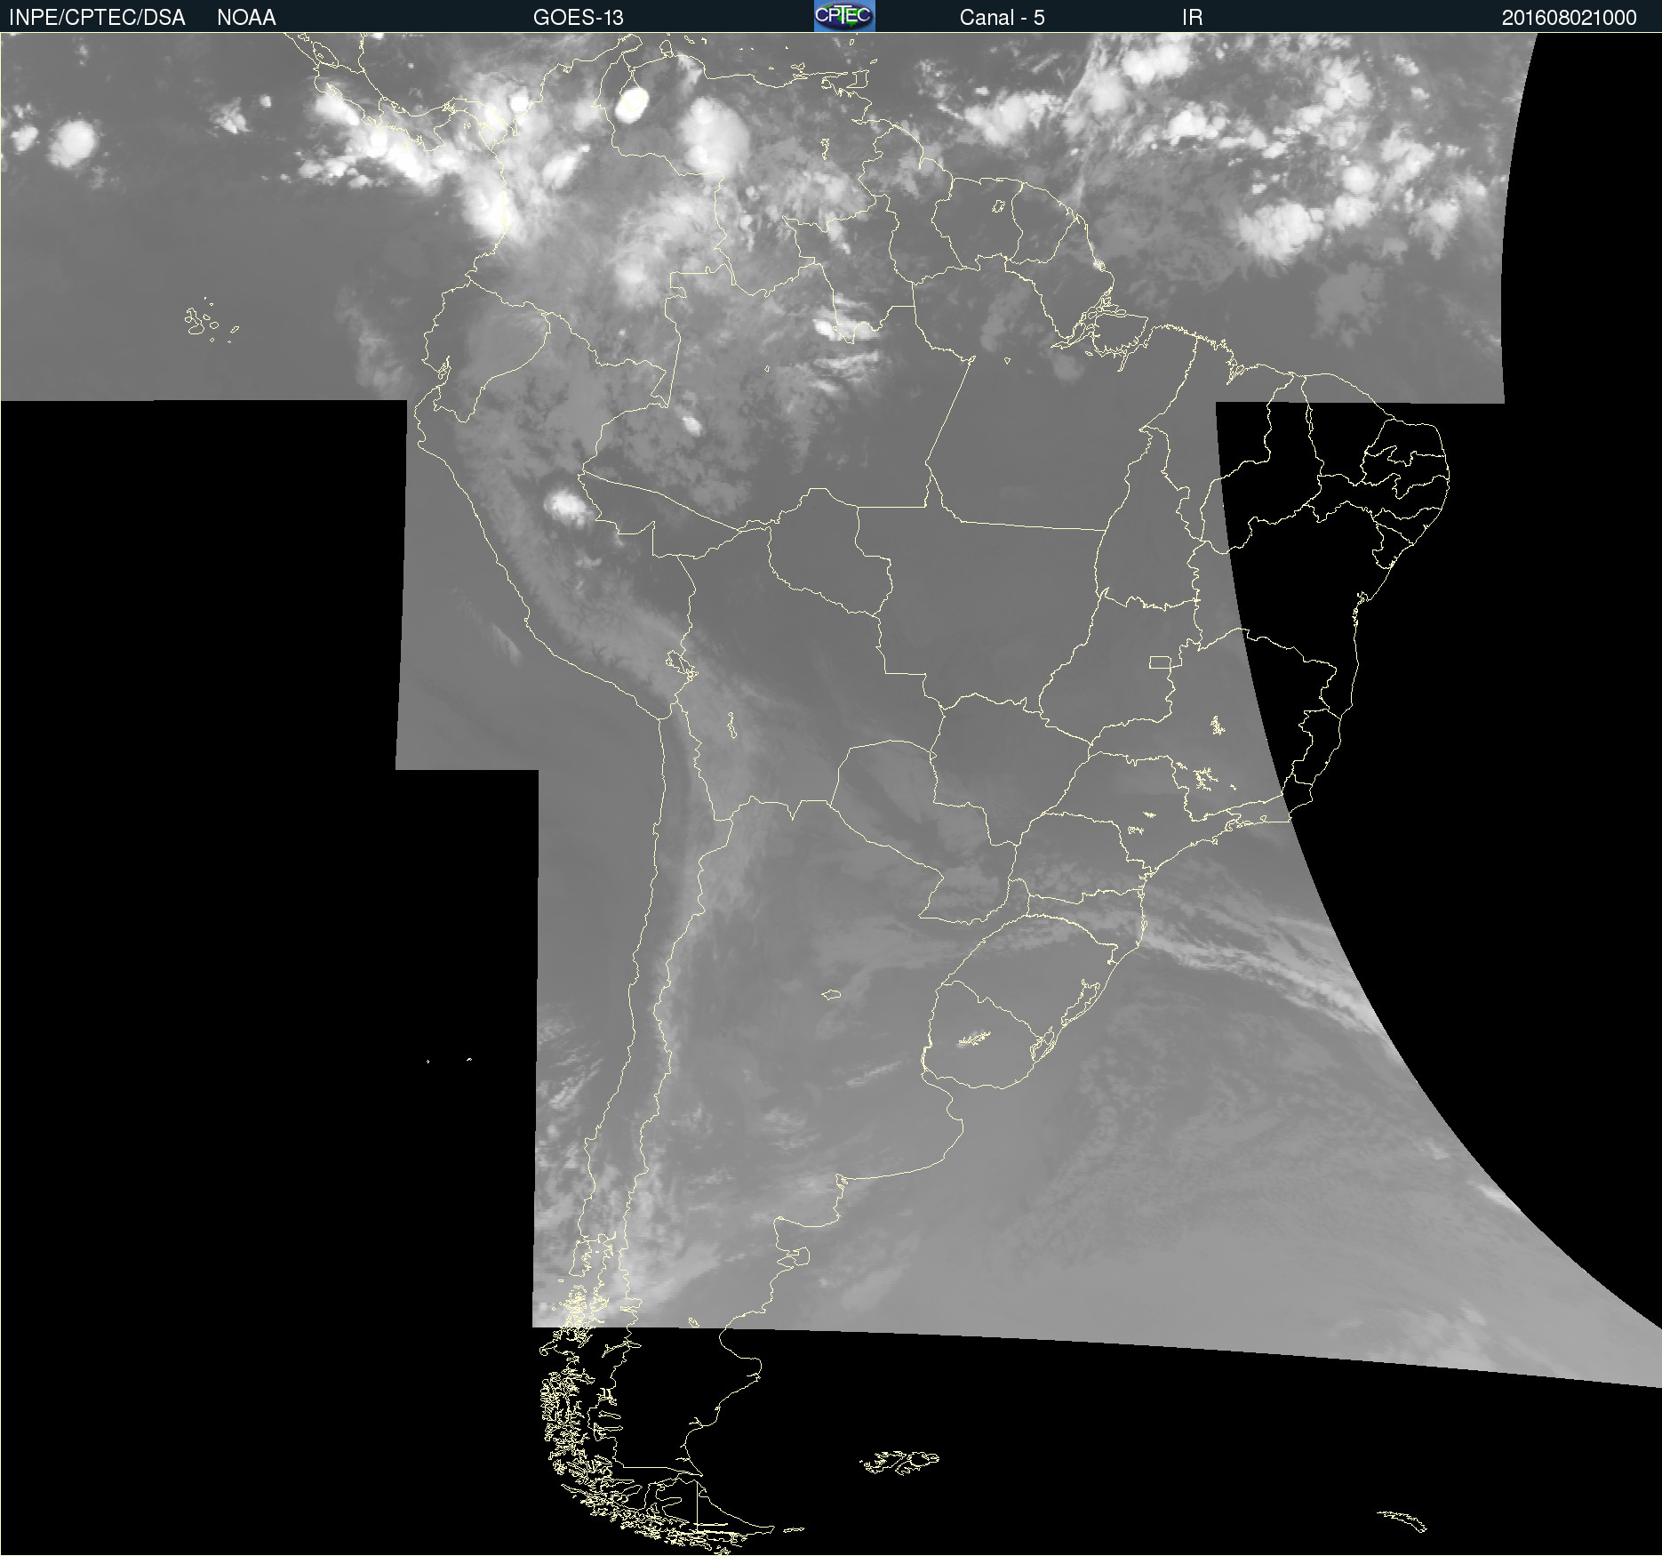Click the IR channel label
This screenshot has width=1662, height=1556.
tap(1192, 17)
